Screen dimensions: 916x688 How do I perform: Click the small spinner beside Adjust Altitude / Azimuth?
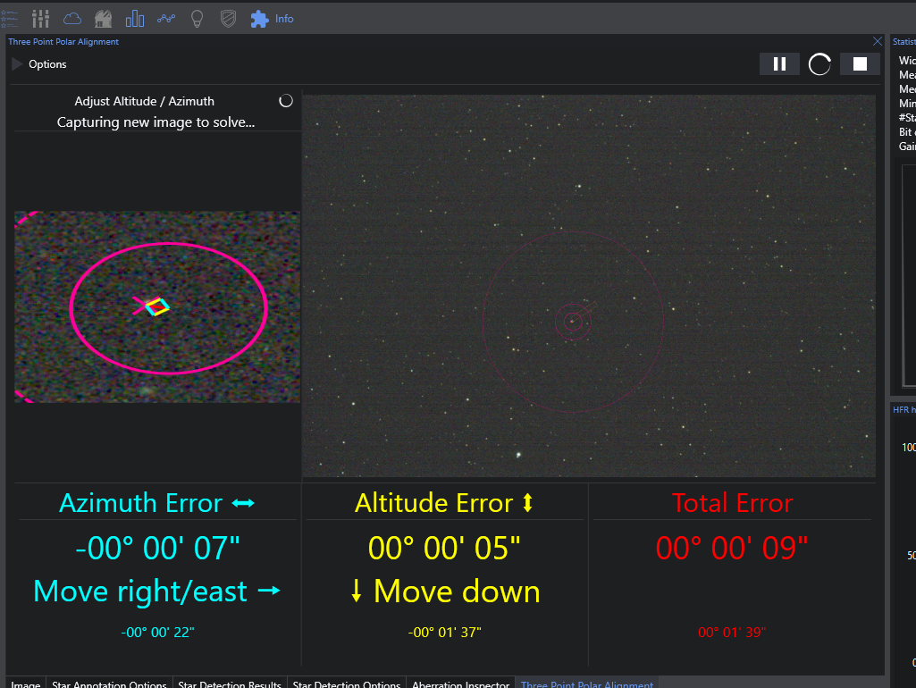[x=286, y=101]
